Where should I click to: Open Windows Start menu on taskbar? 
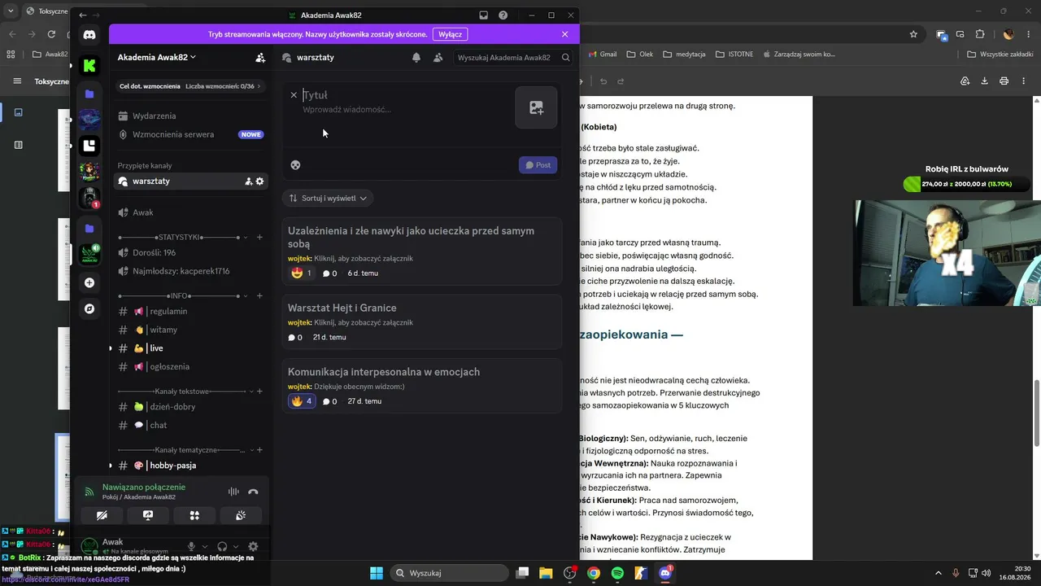click(x=377, y=573)
